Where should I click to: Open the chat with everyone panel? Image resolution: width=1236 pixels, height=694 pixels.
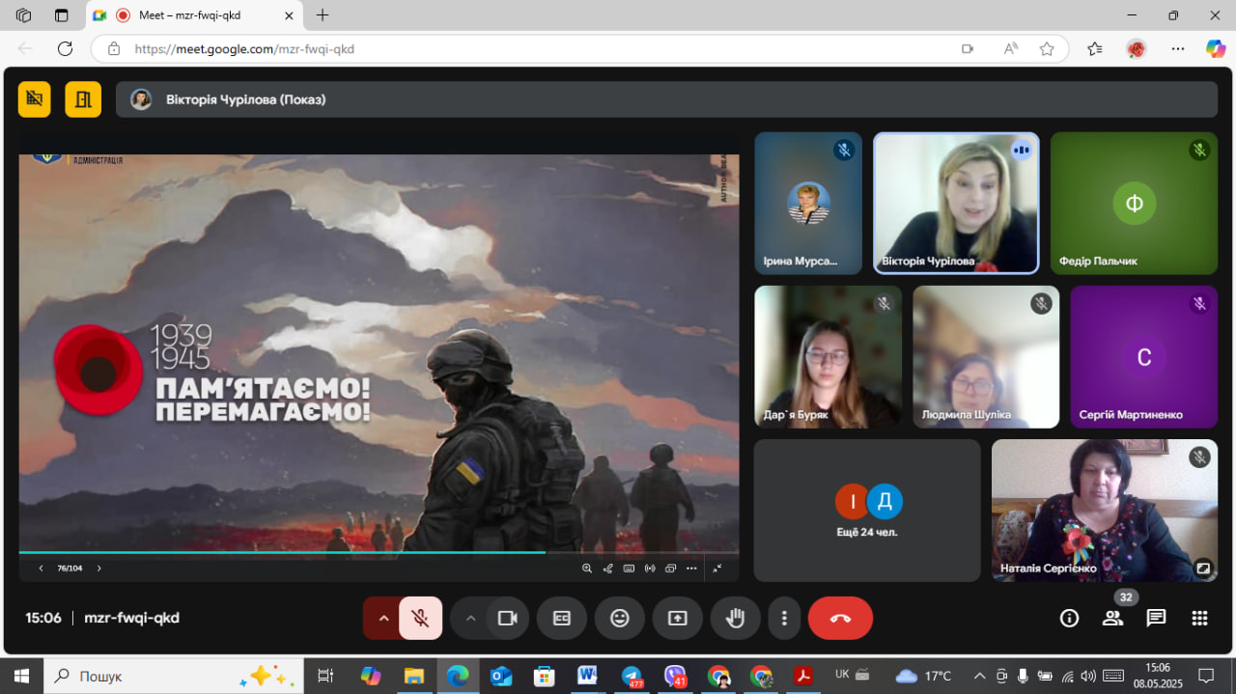[x=1156, y=618]
